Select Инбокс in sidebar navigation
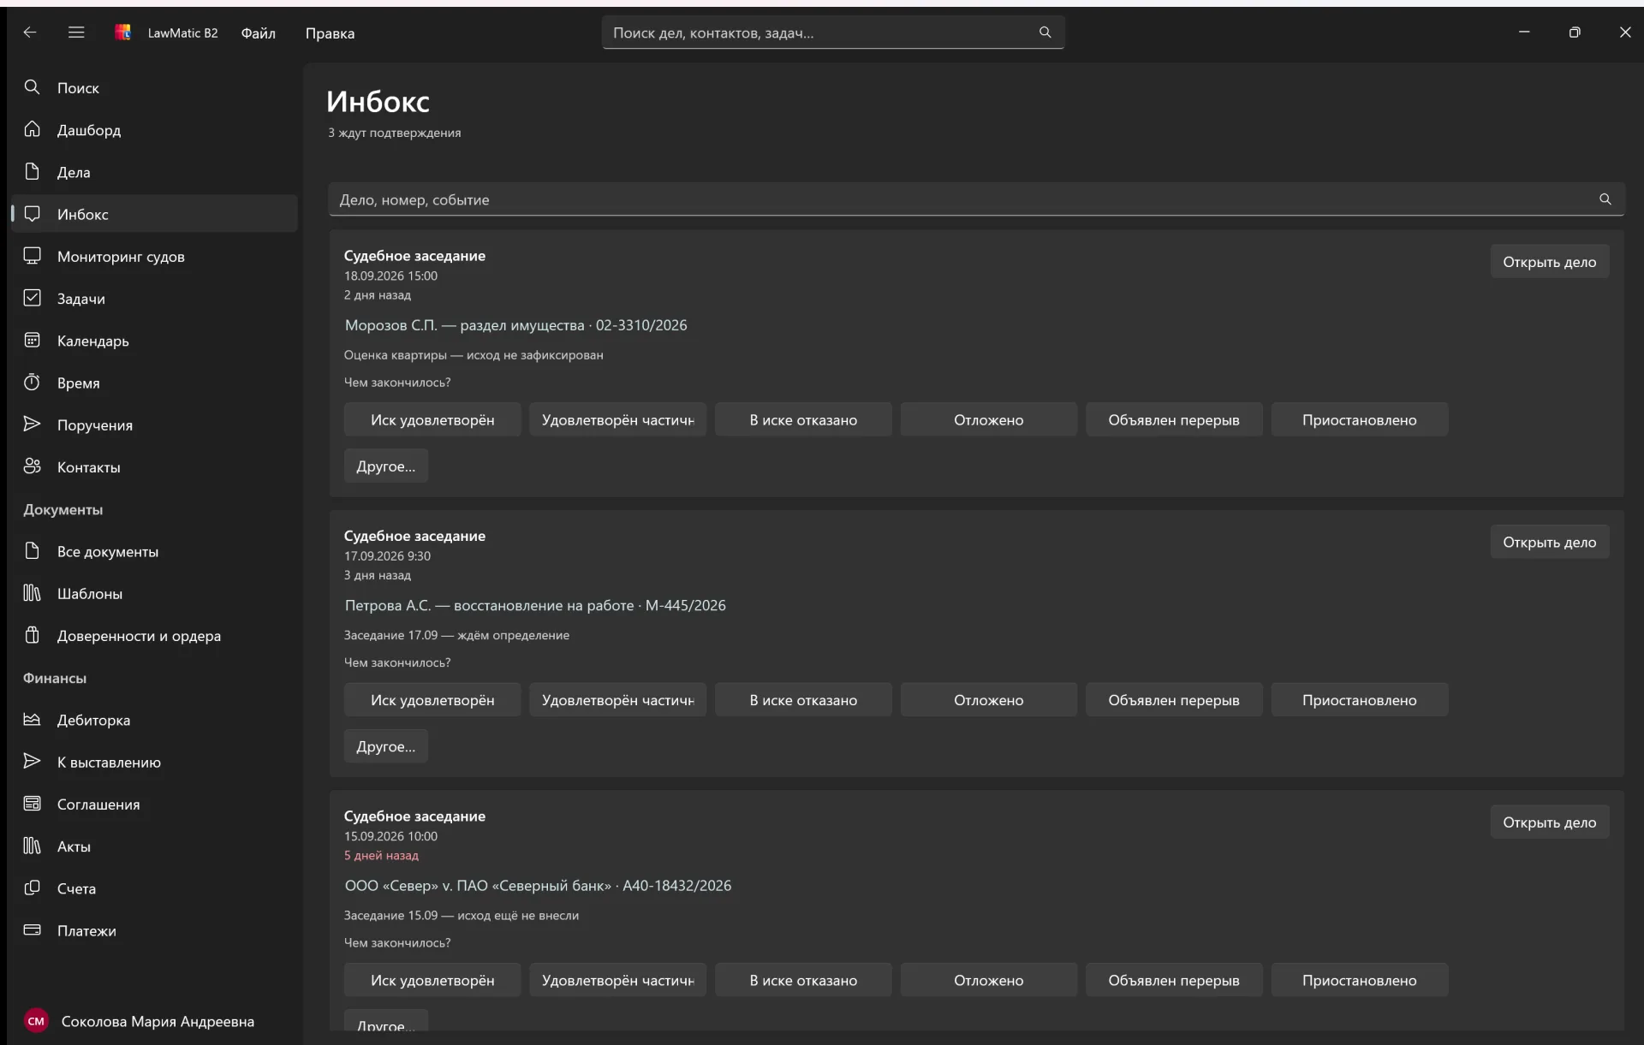Image resolution: width=1644 pixels, height=1045 pixels. coord(154,214)
